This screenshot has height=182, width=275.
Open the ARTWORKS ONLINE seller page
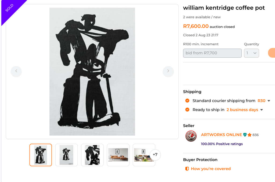[221, 135]
